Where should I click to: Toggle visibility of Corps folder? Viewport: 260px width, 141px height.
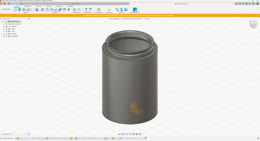click(x=7, y=31)
